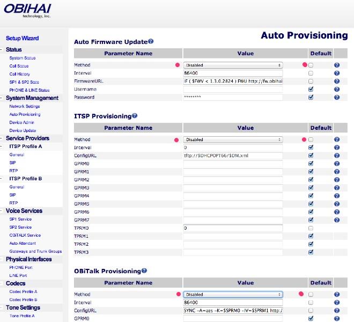Open Codec Profile A settings
The image size is (354, 322).
click(x=23, y=291)
